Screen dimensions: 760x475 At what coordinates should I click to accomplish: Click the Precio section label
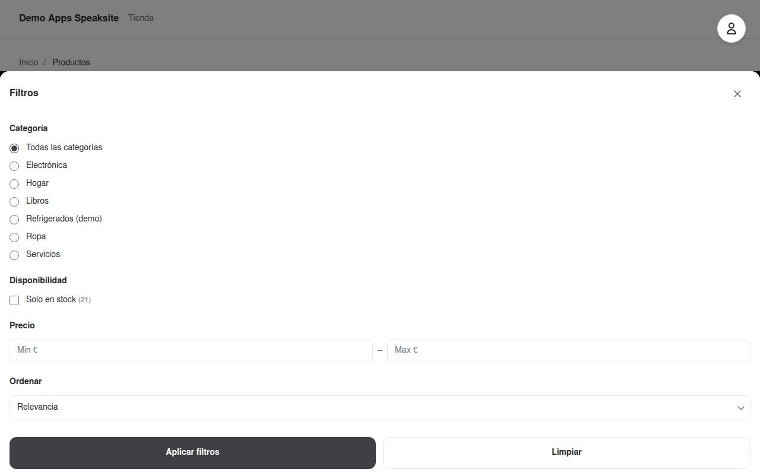tap(22, 325)
